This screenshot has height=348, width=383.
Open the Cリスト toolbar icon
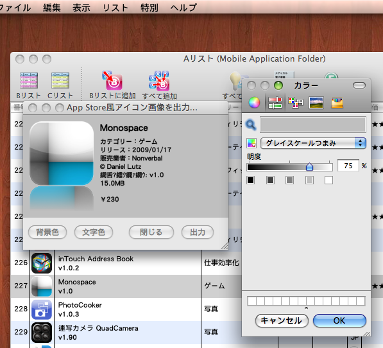click(x=60, y=81)
